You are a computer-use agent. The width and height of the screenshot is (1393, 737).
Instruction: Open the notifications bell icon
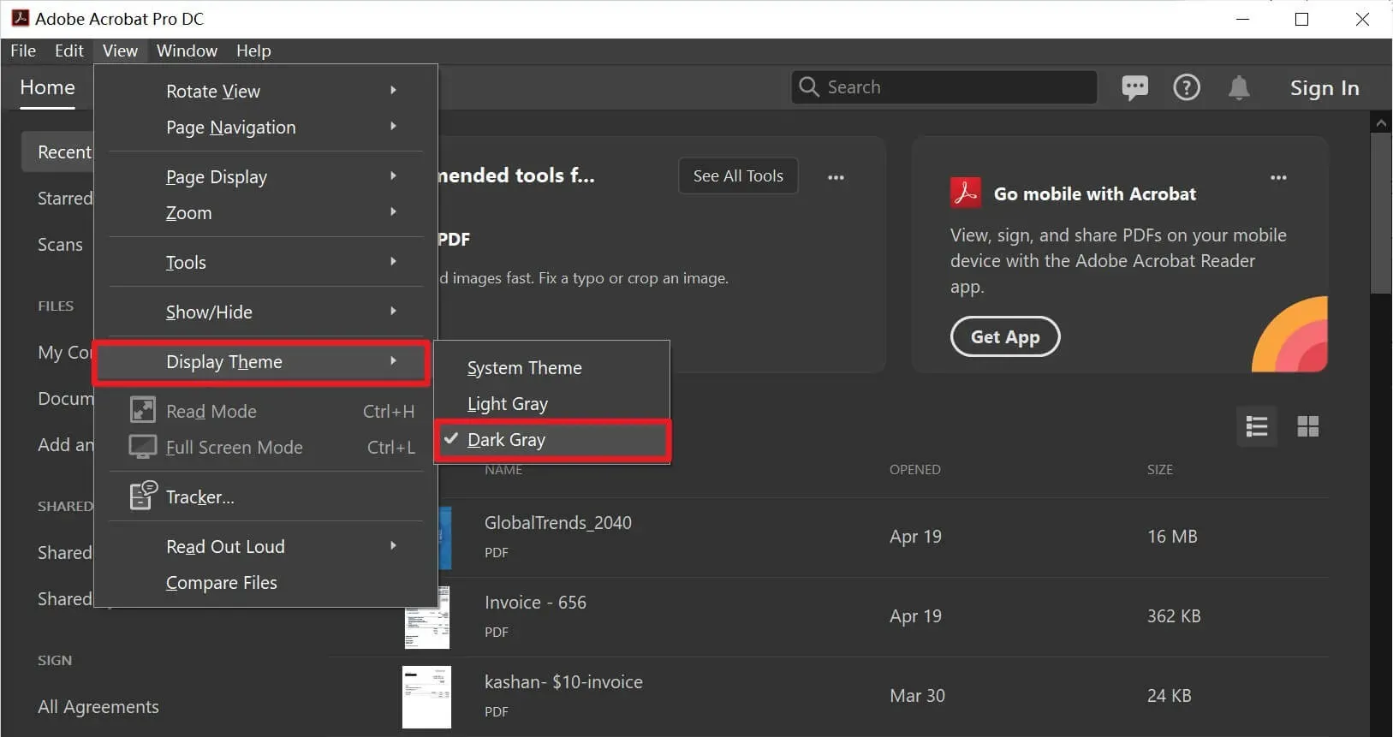[x=1239, y=87]
